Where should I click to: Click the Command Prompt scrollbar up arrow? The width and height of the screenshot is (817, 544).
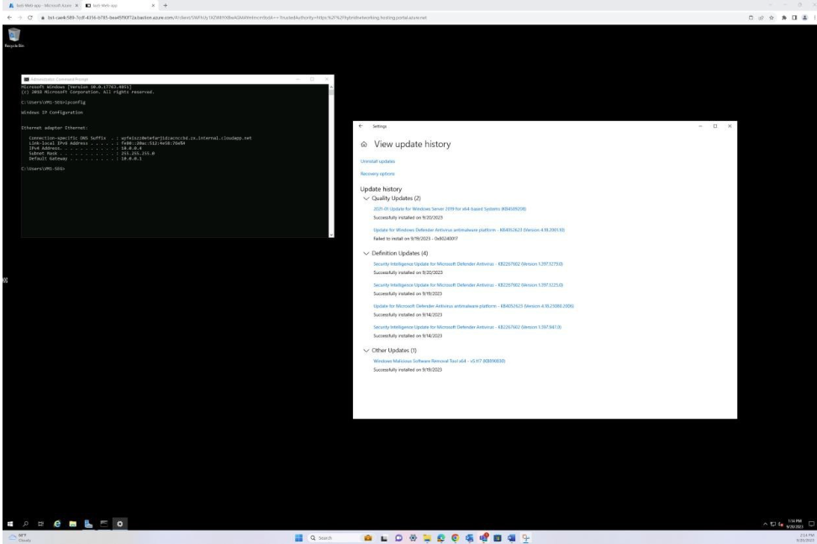331,87
